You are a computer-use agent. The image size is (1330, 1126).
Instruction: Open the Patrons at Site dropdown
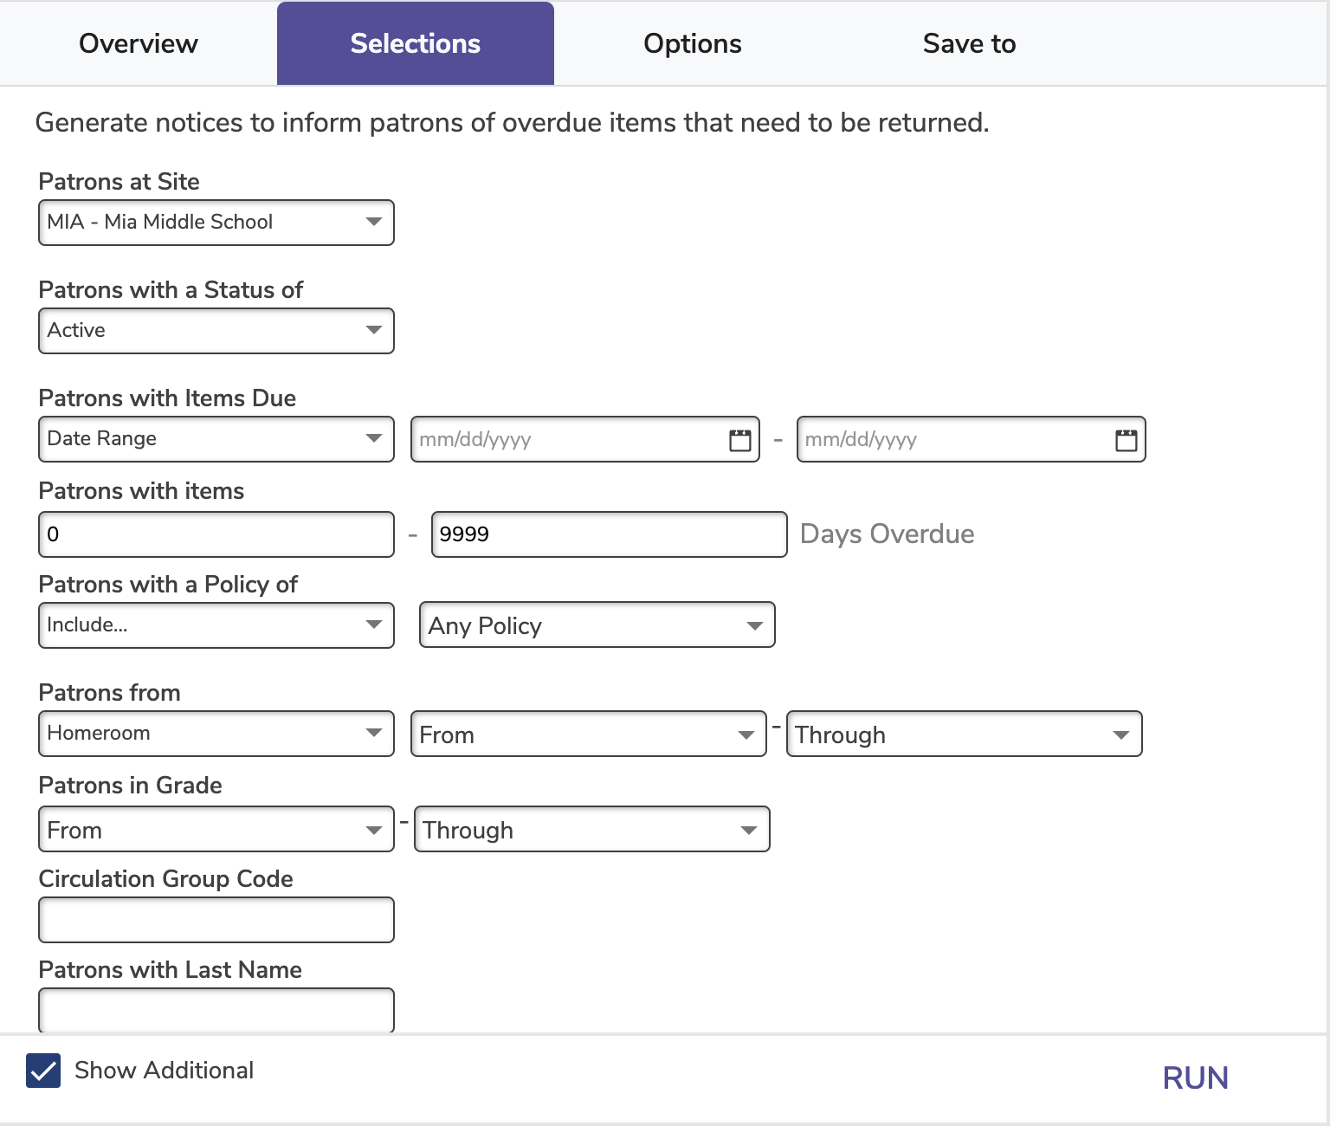pos(216,223)
